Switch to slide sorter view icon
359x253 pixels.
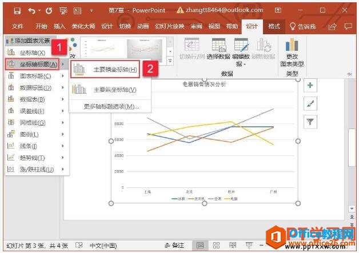tap(216, 246)
